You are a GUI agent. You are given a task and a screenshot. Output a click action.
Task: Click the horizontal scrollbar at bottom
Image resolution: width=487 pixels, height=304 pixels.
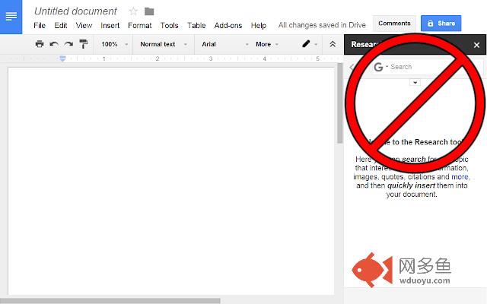(110, 301)
